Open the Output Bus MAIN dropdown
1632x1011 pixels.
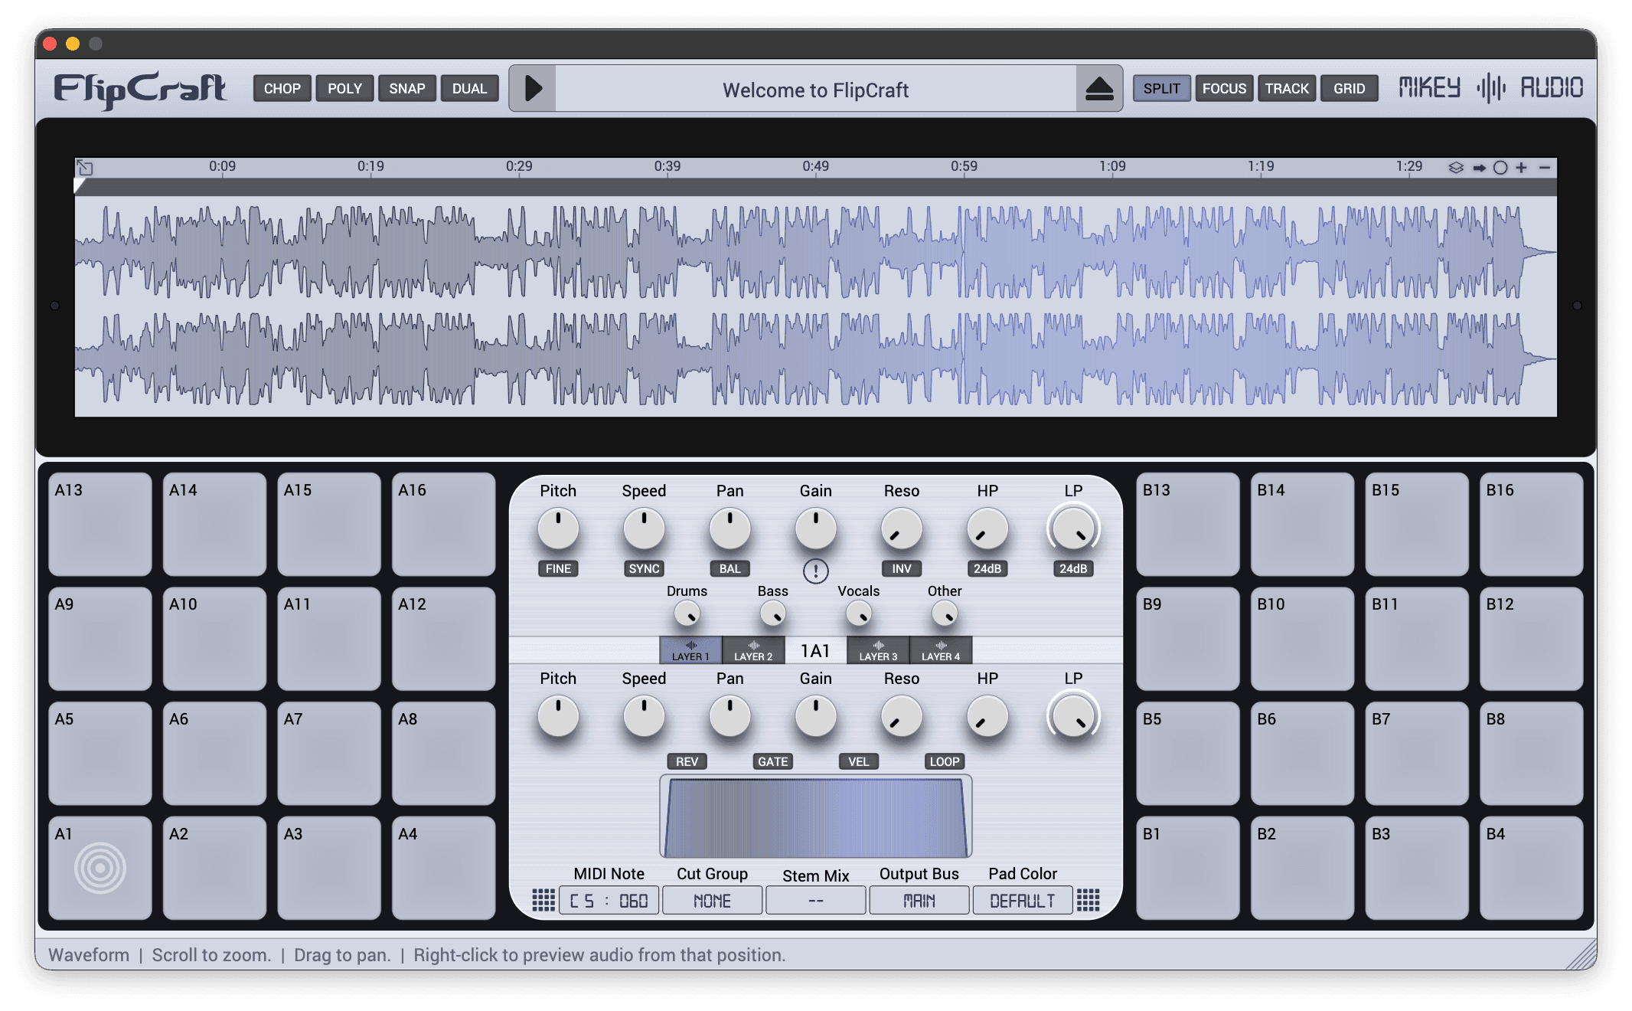click(x=919, y=901)
